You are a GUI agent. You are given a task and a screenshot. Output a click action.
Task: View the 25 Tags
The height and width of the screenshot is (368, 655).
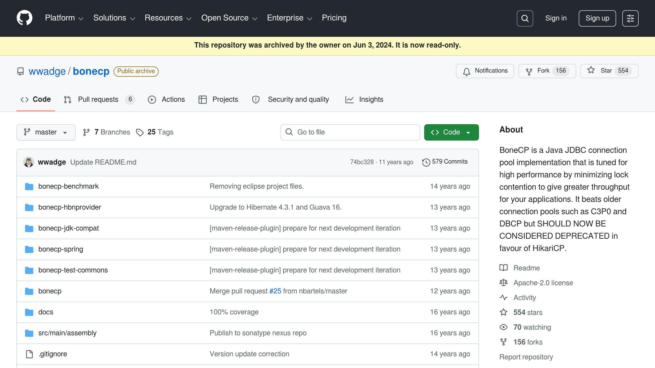click(155, 132)
